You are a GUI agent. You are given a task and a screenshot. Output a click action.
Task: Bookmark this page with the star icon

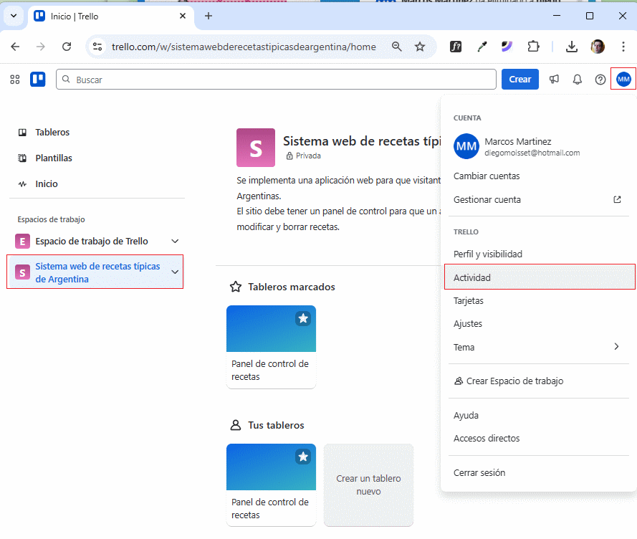[x=420, y=47]
